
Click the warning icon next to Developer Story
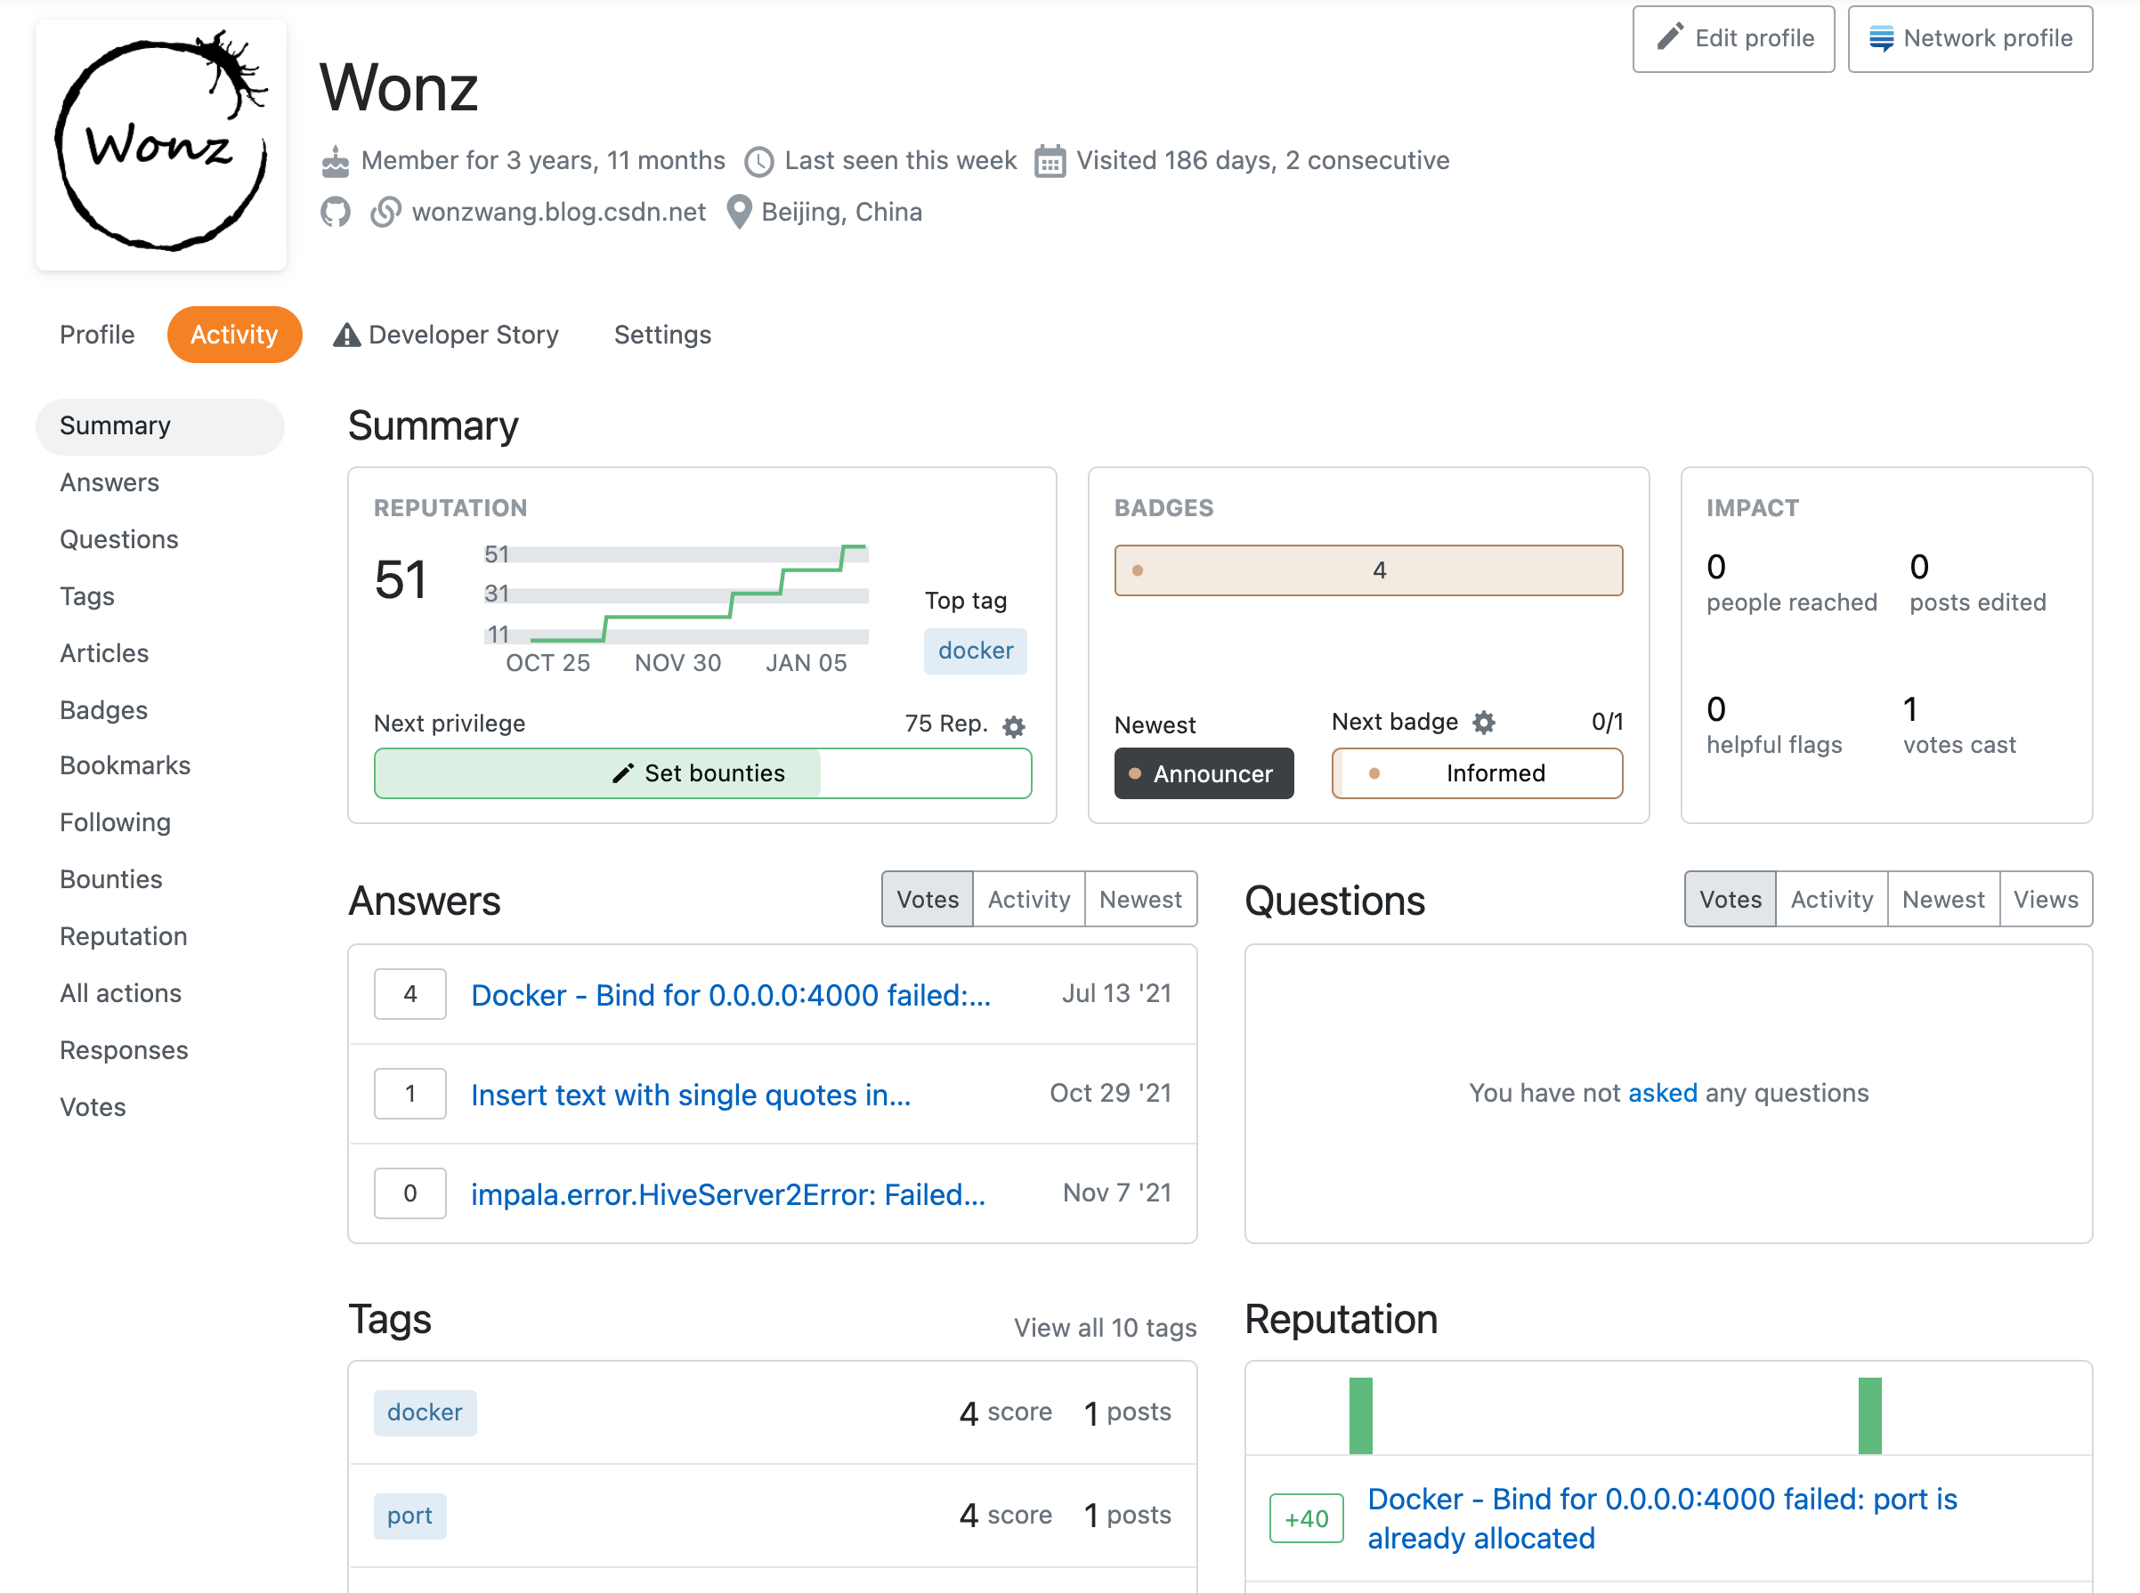[346, 335]
